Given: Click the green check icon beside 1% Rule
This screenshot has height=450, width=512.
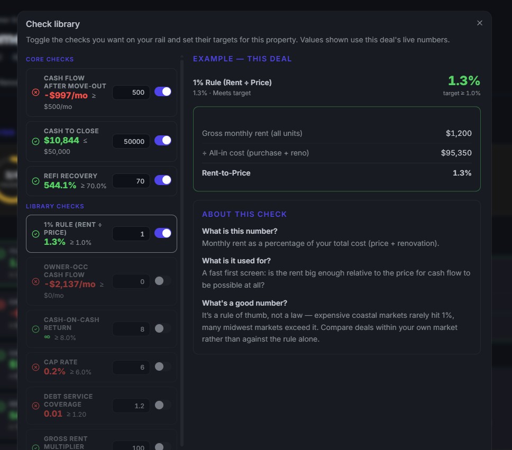Looking at the screenshot, I should (36, 234).
